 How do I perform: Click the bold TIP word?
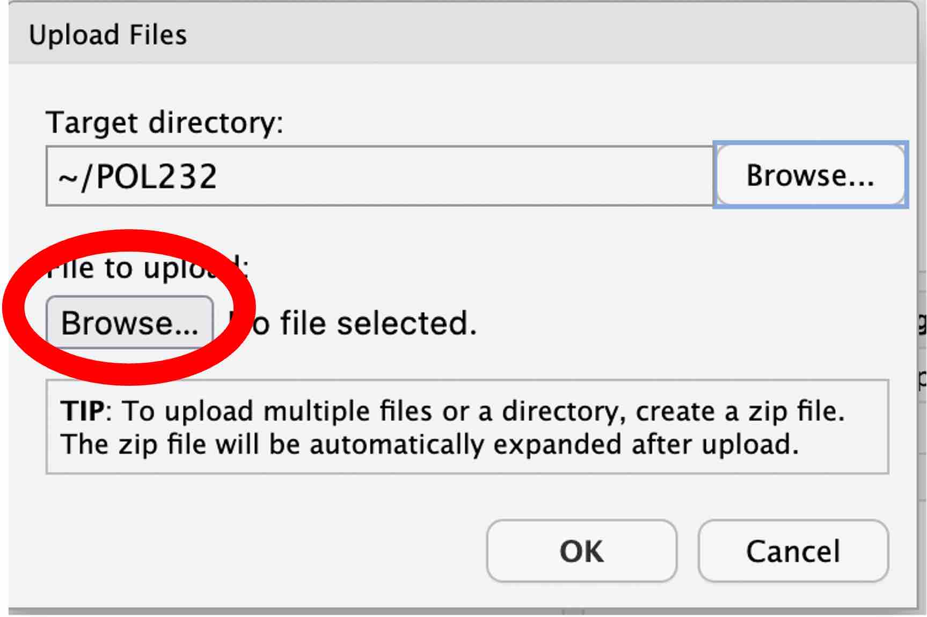pyautogui.click(x=83, y=412)
